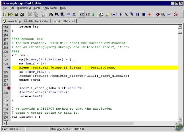Viewport: 184px width, 132px height.
Task: Click the step over debug icon
Action: pos(132,15)
